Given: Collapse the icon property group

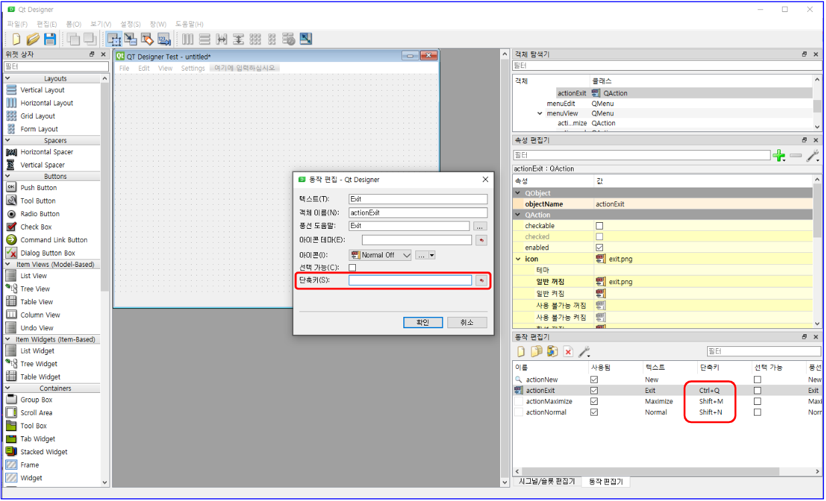Looking at the screenshot, I should click(518, 259).
